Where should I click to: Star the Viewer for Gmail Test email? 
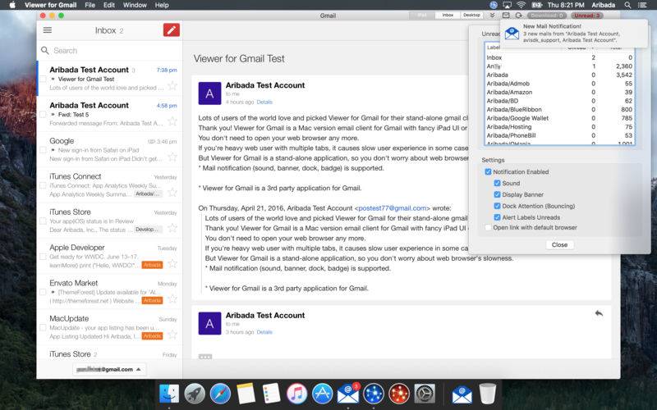click(172, 86)
